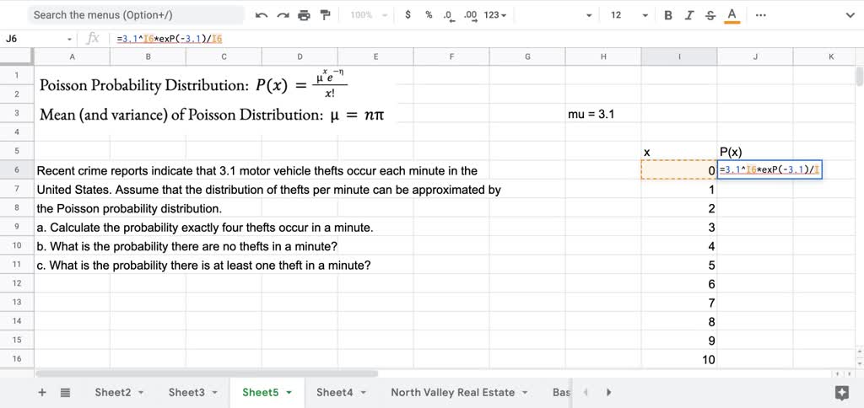Click the horizontal scrollbar thumb
864x408 pixels.
(x=207, y=373)
